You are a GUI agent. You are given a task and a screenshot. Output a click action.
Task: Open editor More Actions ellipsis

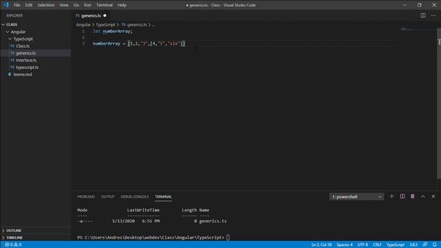tap(433, 15)
